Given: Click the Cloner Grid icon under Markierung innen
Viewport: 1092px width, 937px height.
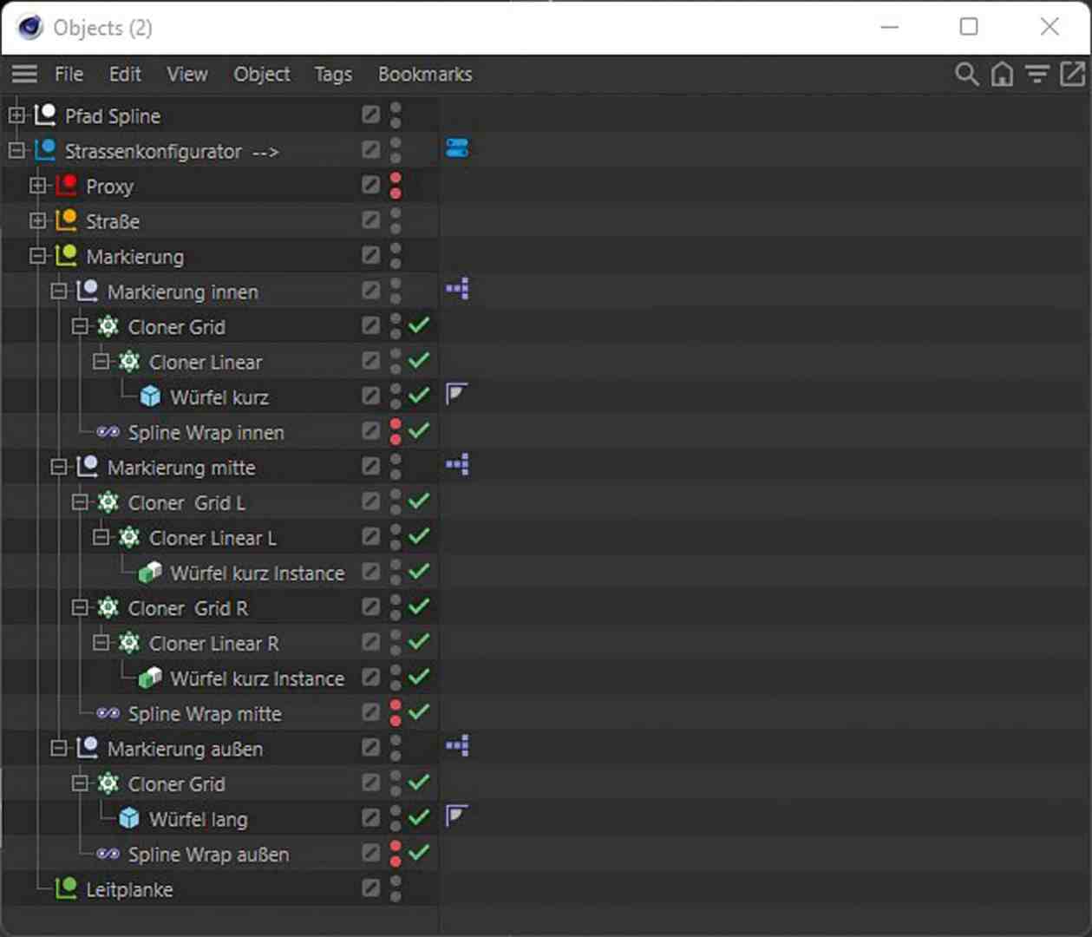Looking at the screenshot, I should (x=108, y=326).
